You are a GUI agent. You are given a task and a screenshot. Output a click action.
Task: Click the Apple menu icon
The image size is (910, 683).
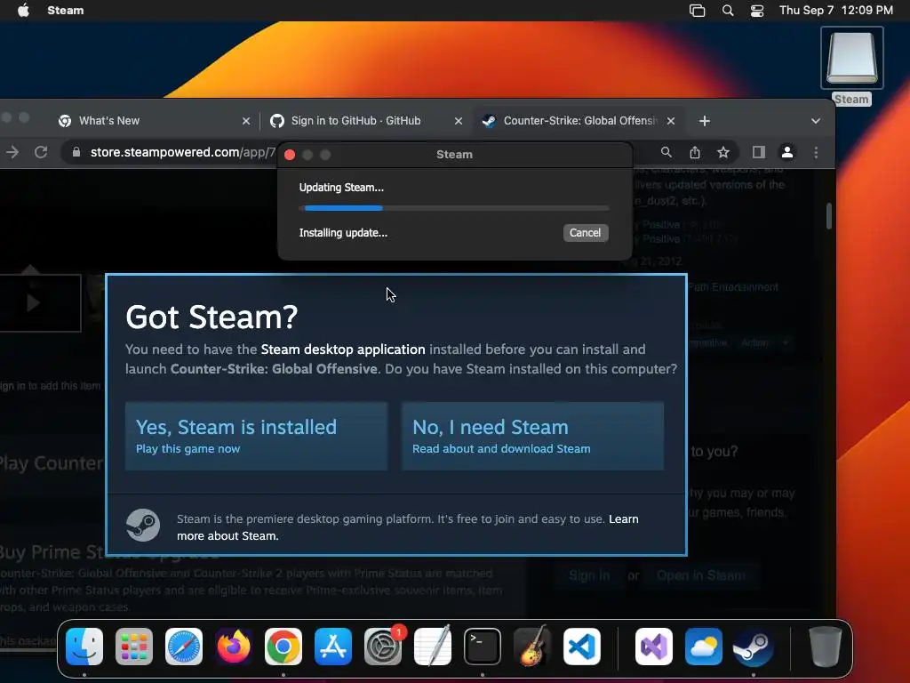pyautogui.click(x=23, y=10)
